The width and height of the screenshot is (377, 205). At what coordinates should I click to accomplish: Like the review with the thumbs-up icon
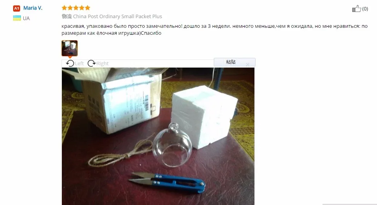[x=357, y=8]
